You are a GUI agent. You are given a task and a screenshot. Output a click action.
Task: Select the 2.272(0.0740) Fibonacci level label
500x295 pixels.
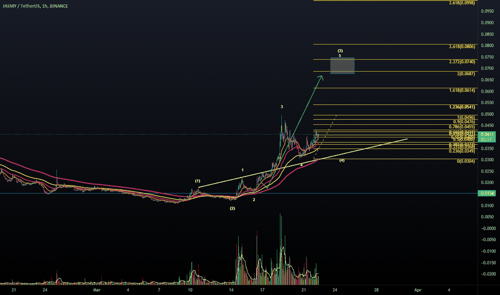[x=462, y=62]
